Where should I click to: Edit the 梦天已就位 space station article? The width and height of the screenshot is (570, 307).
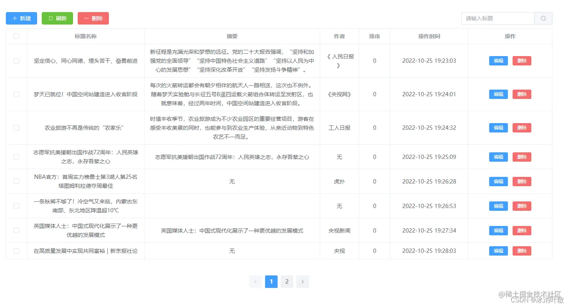point(498,94)
